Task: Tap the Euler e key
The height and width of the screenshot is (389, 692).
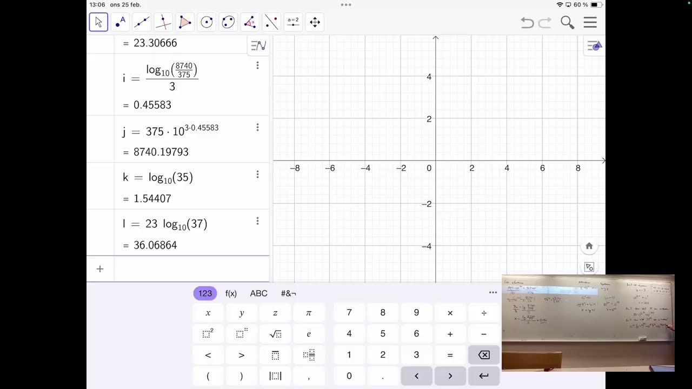Action: pos(309,334)
